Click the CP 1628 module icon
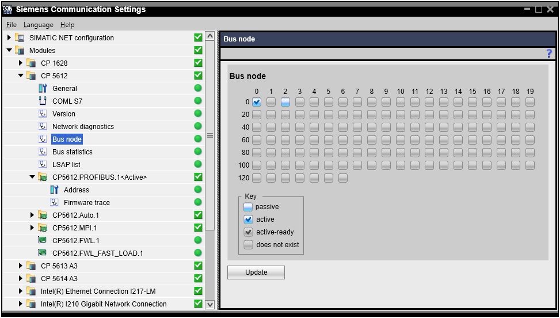Image resolution: width=560 pixels, height=318 pixels. (32, 63)
